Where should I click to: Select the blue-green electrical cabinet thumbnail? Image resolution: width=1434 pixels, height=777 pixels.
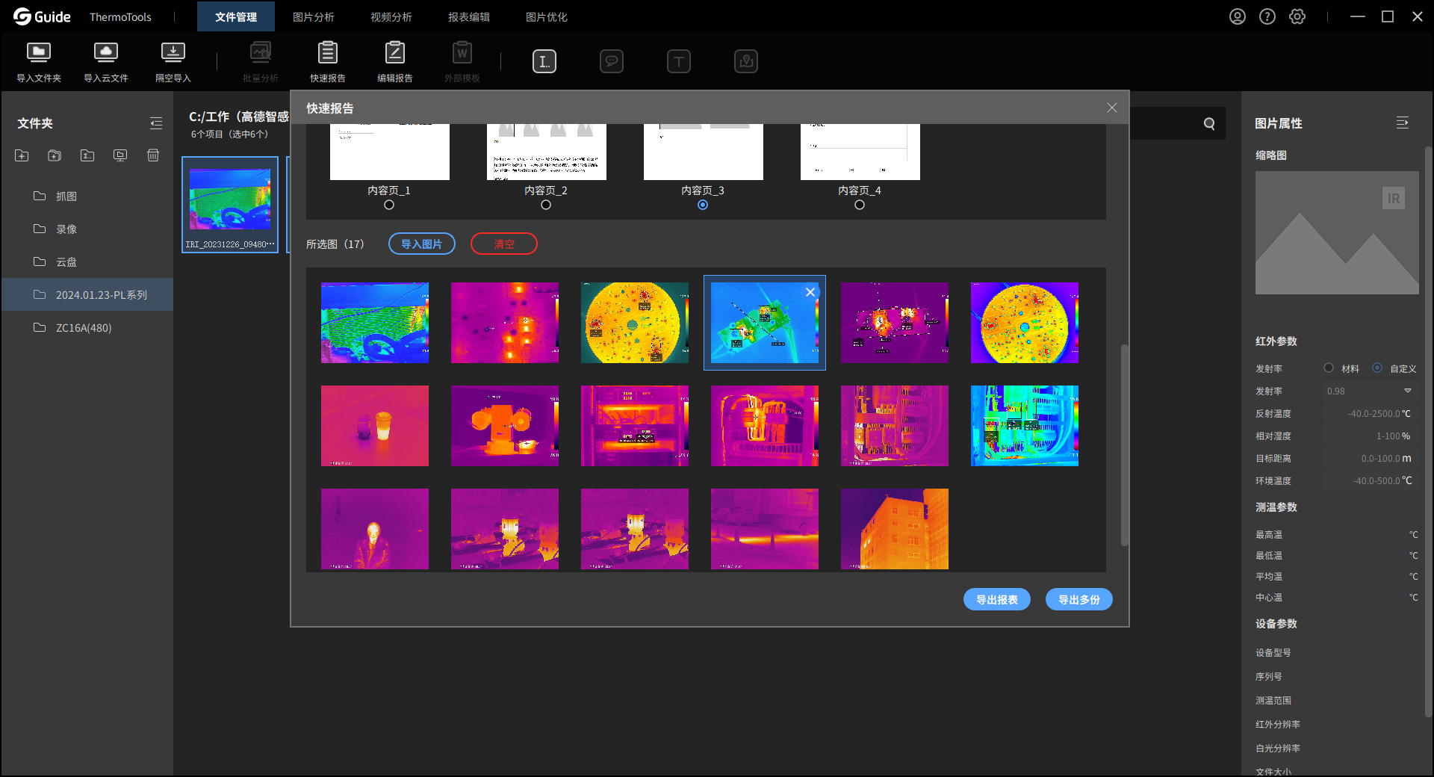click(1025, 426)
